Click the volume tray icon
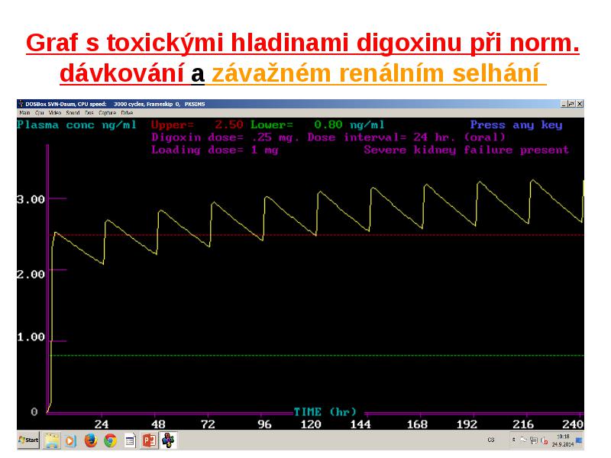Image resolution: width=611 pixels, height=458 pixels. pyautogui.click(x=545, y=441)
